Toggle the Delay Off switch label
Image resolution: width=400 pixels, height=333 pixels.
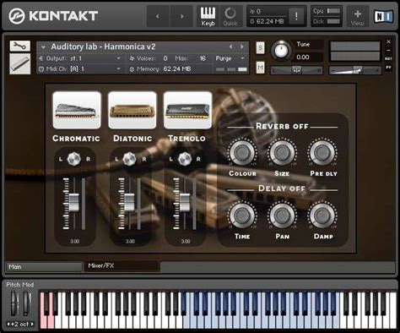pos(282,188)
